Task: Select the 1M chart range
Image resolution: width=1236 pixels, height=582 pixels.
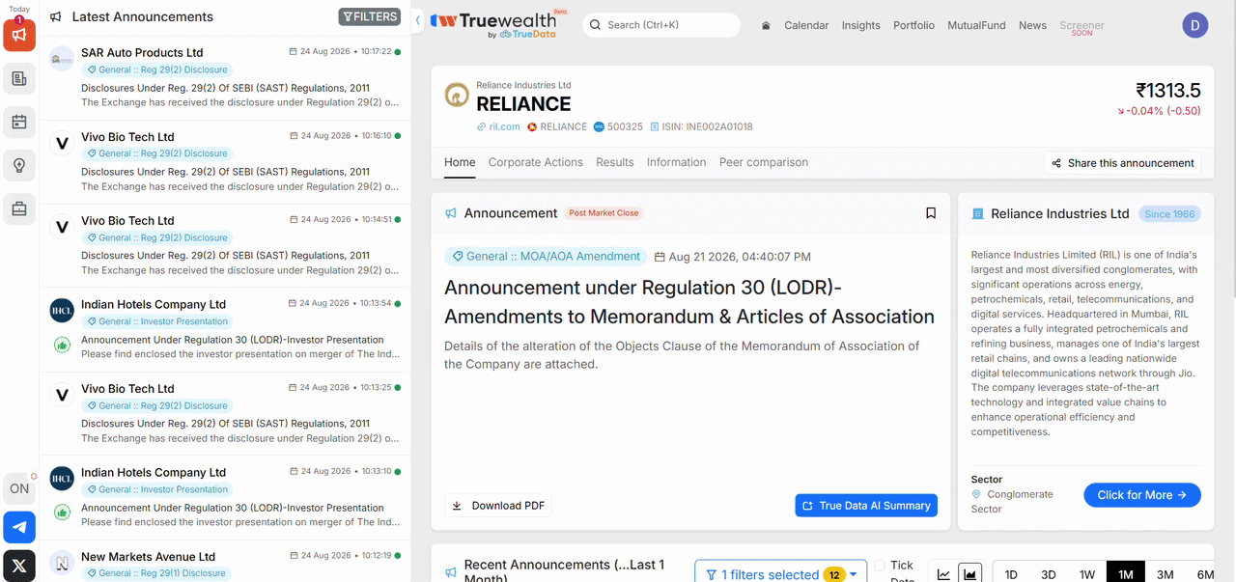Action: pyautogui.click(x=1126, y=574)
